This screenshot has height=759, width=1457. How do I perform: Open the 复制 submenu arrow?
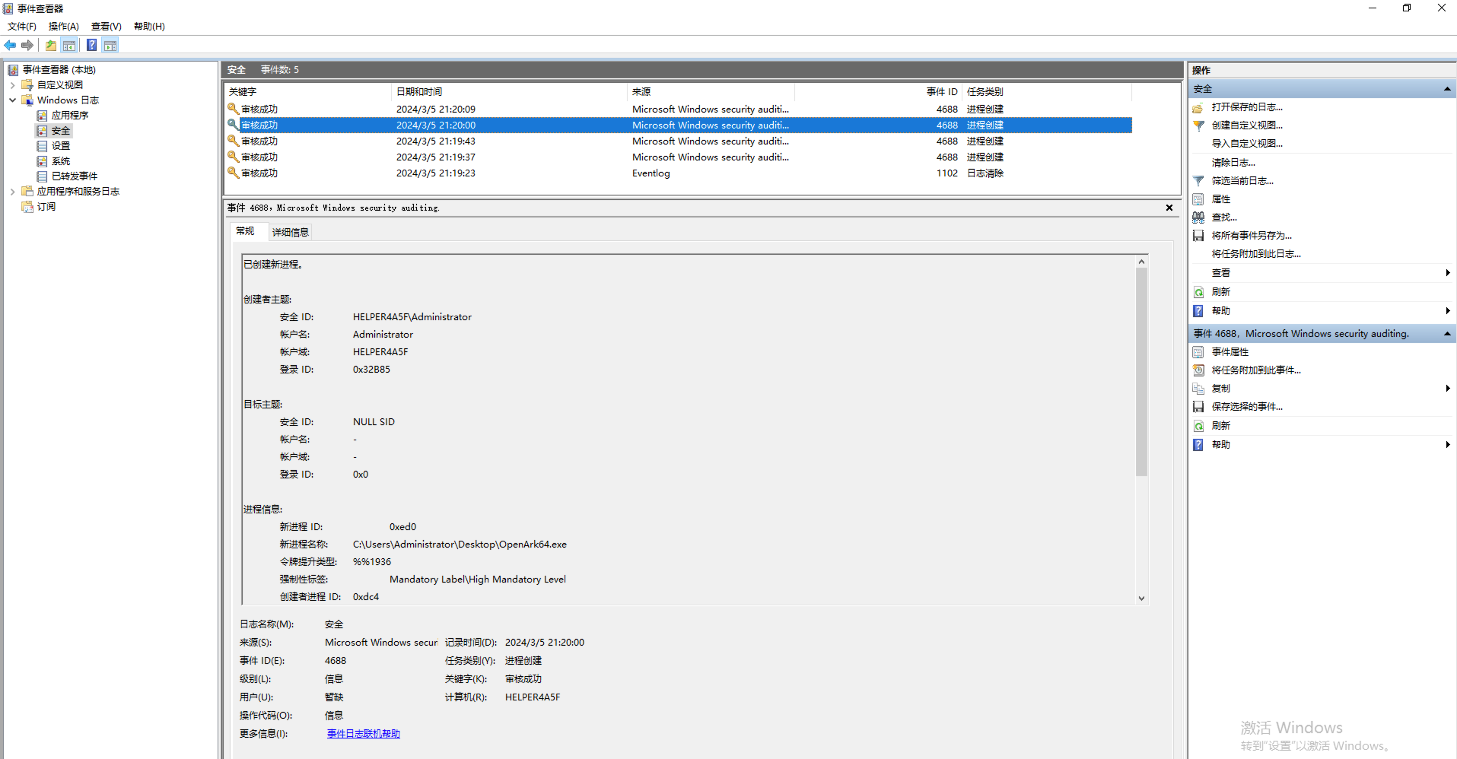click(x=1447, y=388)
